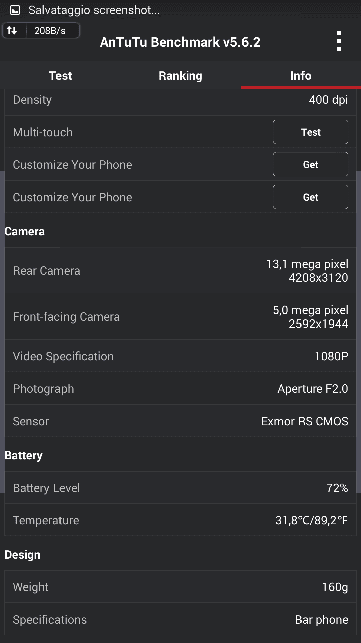Open the three-dot overflow menu

339,42
